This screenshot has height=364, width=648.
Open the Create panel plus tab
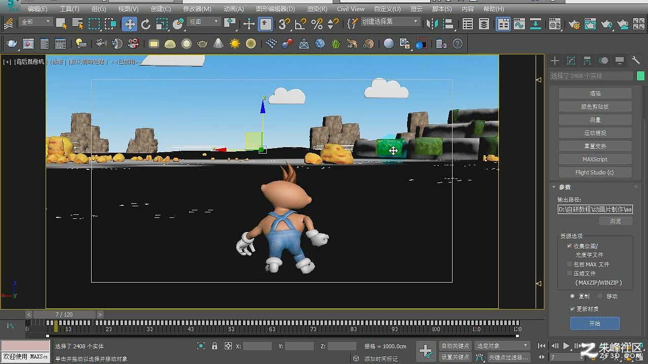(555, 61)
